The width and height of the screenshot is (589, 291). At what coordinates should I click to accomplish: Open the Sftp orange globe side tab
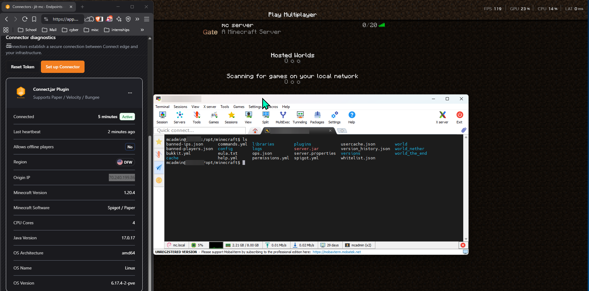[x=159, y=180]
